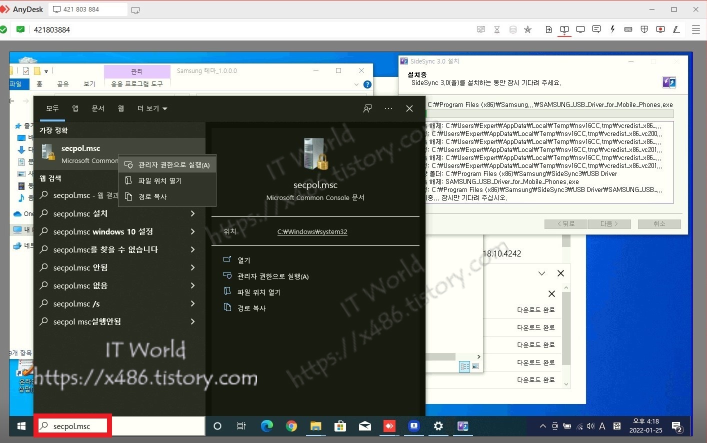Open the Windows Start button

(21, 426)
